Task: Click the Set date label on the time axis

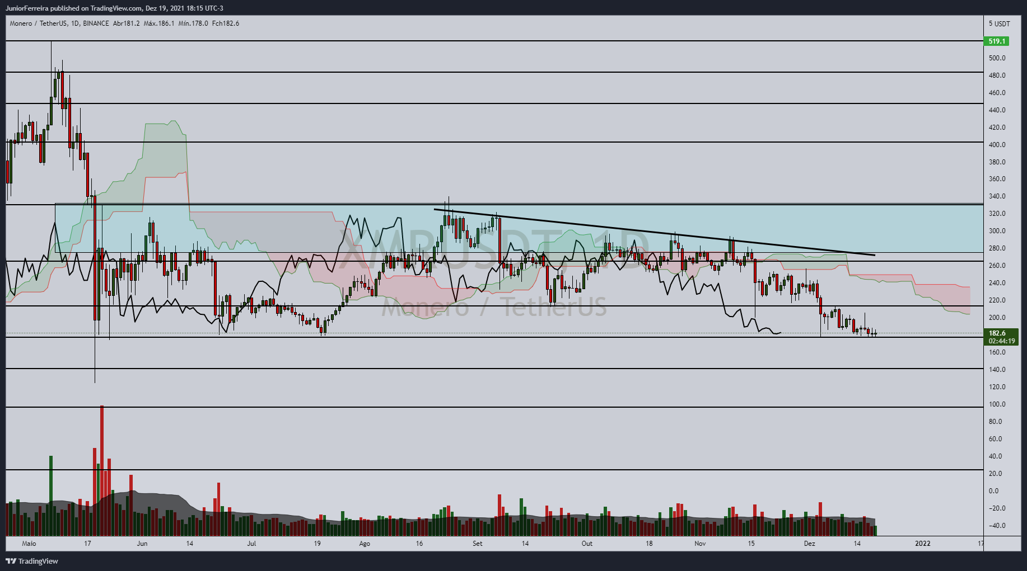Action: [477, 544]
